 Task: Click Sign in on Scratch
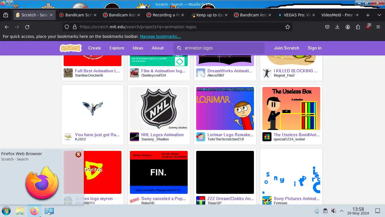coord(315,48)
